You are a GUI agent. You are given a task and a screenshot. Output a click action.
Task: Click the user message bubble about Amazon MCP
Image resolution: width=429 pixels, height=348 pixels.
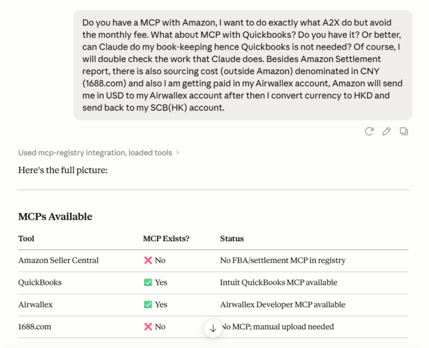pyautogui.click(x=243, y=65)
